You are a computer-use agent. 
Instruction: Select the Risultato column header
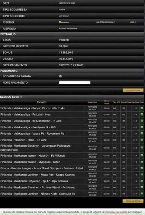coord(135,102)
